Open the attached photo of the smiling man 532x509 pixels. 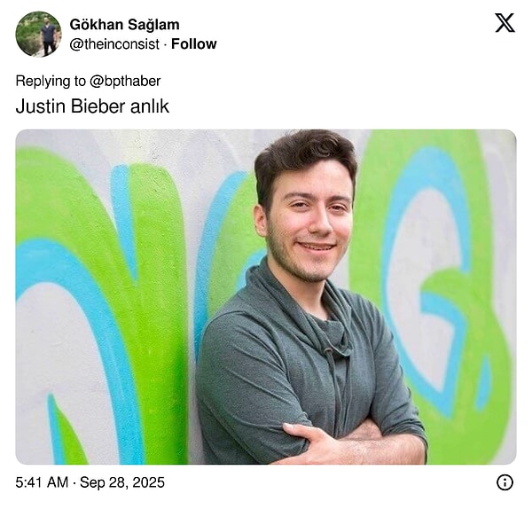point(266,297)
